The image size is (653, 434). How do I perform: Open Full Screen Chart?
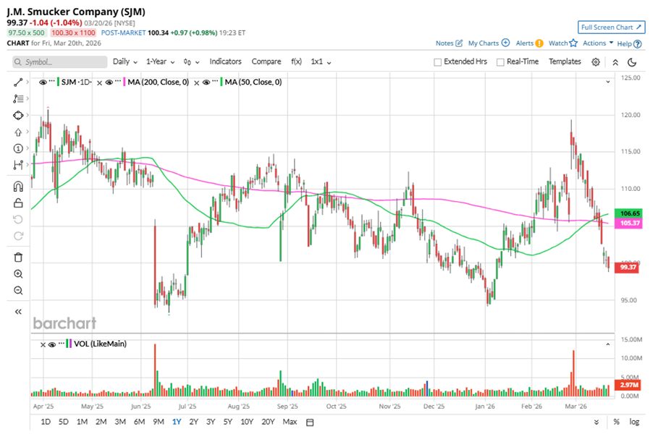[x=611, y=27]
